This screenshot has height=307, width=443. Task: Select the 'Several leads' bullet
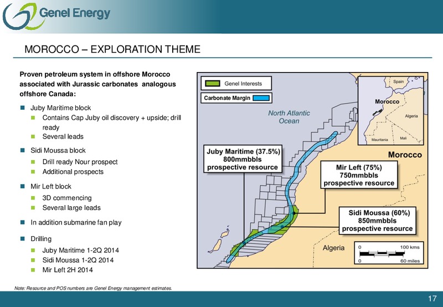pos(63,136)
